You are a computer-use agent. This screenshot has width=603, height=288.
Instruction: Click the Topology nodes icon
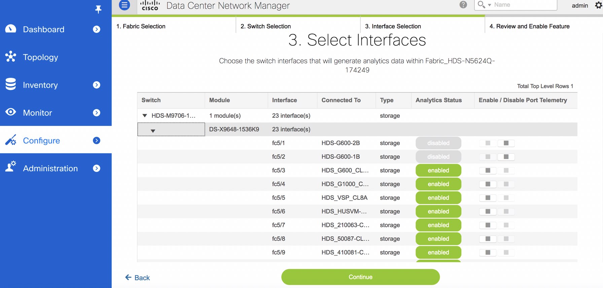click(x=11, y=56)
